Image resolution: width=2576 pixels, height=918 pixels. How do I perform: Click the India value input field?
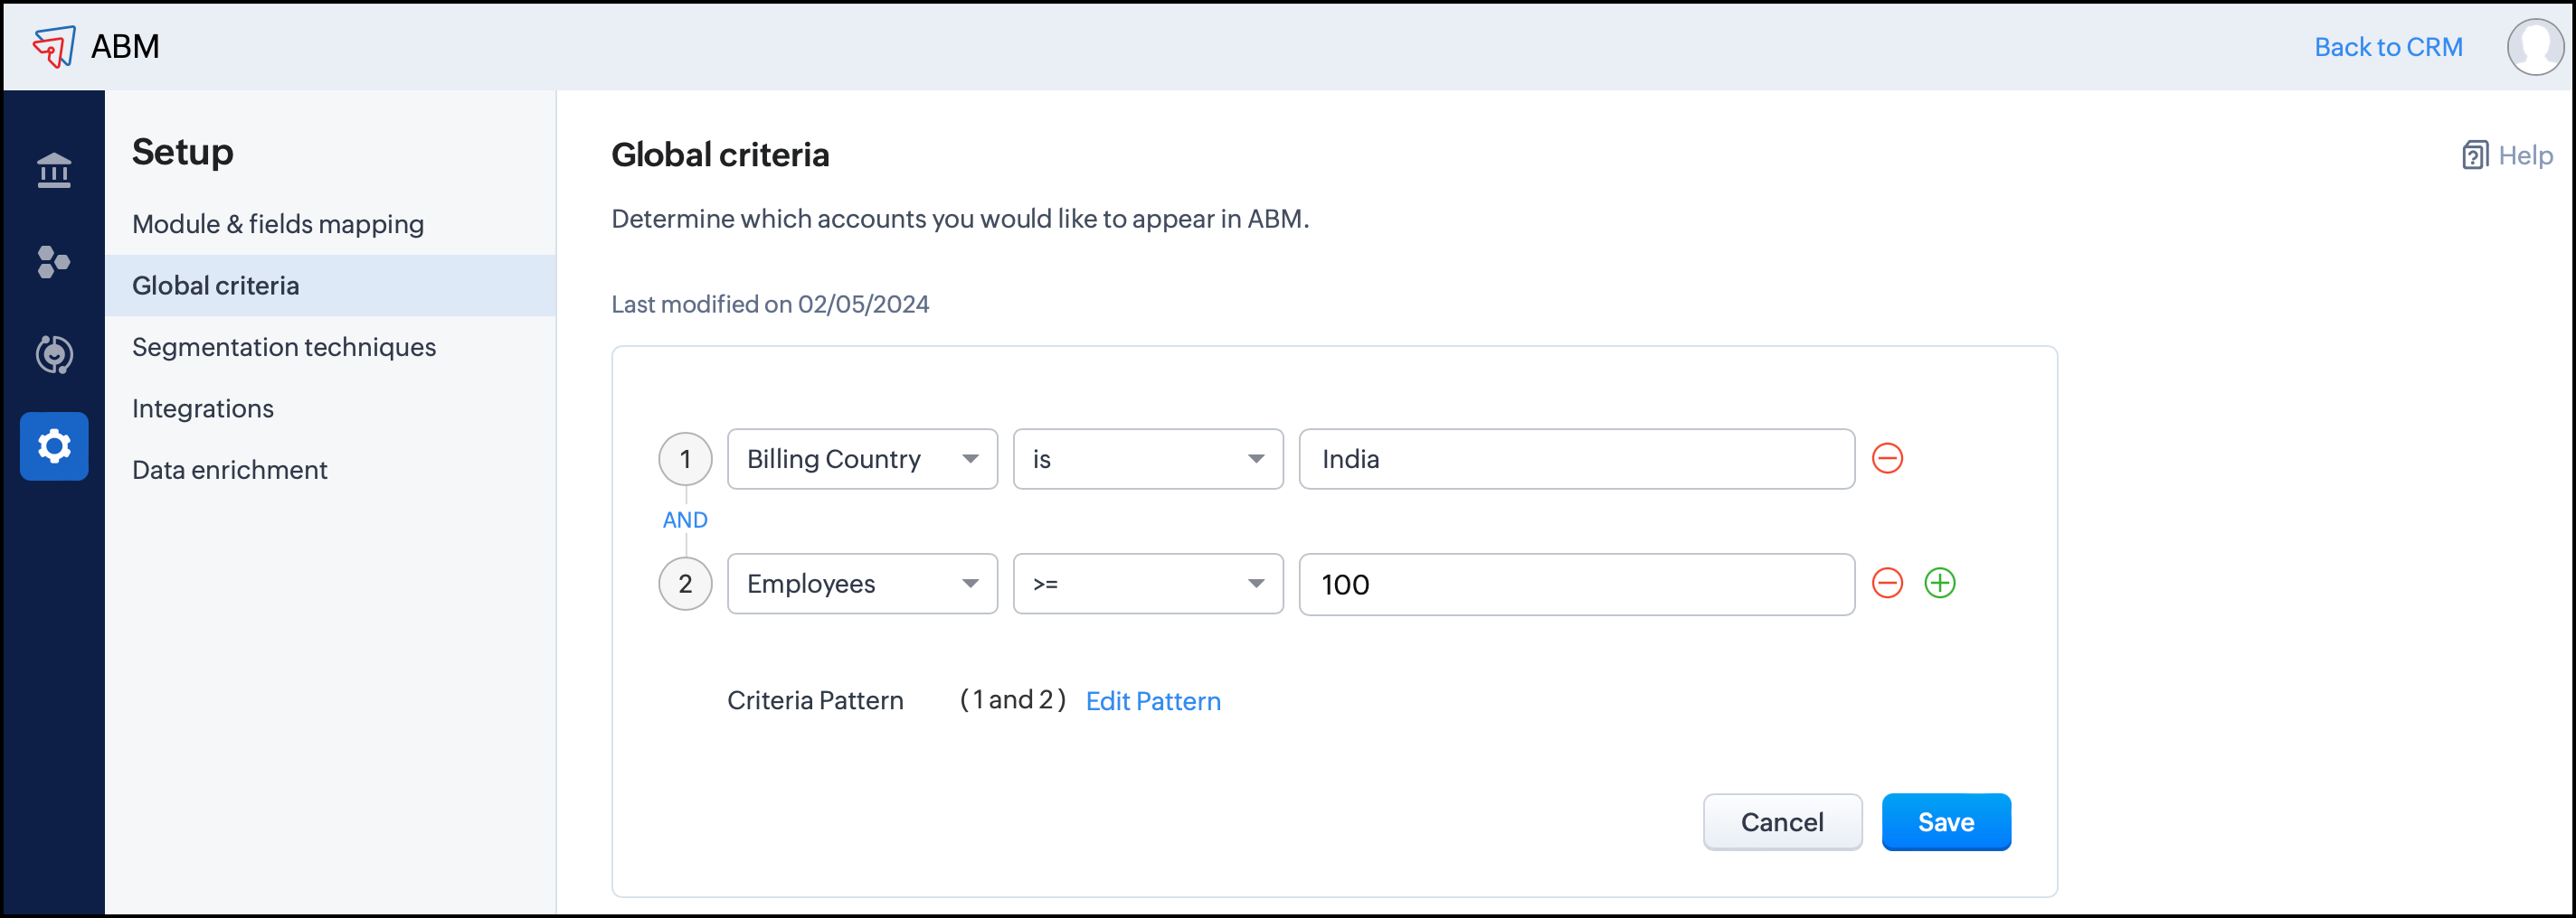pyautogui.click(x=1575, y=460)
